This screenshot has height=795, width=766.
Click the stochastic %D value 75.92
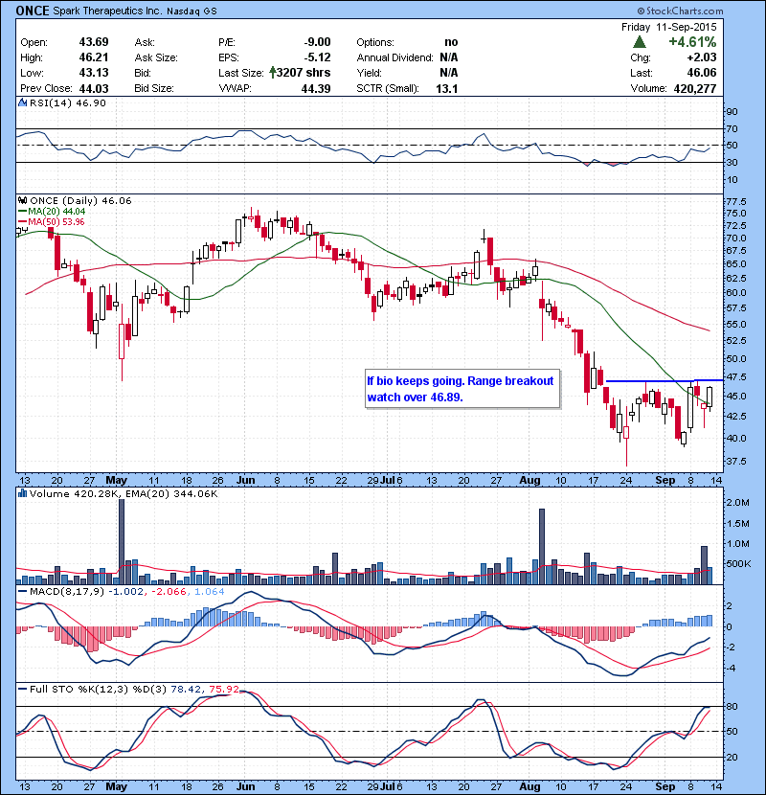click(x=223, y=689)
